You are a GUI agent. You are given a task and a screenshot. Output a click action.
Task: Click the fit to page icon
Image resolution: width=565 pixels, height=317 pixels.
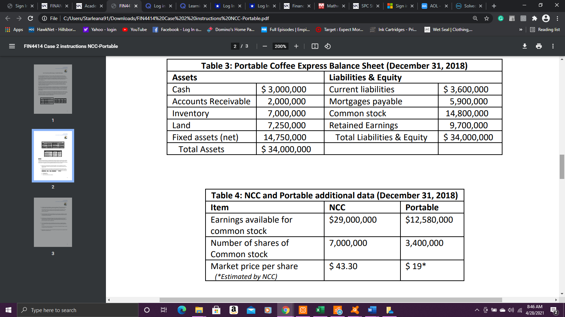coord(315,46)
